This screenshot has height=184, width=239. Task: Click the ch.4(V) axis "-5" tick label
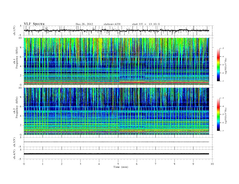[x=21, y=159]
